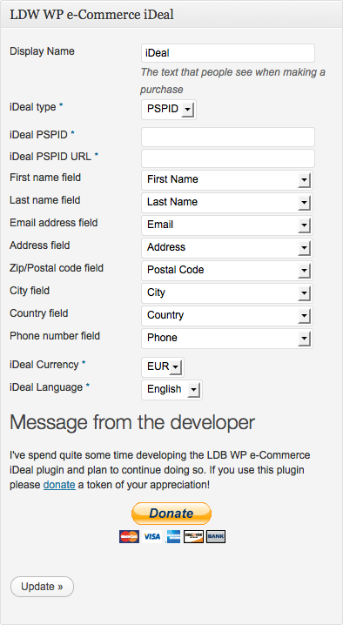Image resolution: width=343 pixels, height=625 pixels.
Task: Expand the Address field dropdown
Action: coord(227,248)
